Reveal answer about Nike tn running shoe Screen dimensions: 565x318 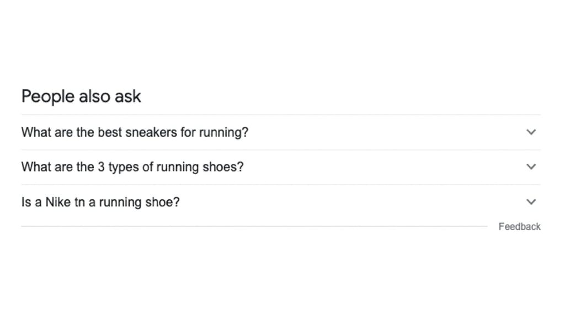[x=281, y=202]
